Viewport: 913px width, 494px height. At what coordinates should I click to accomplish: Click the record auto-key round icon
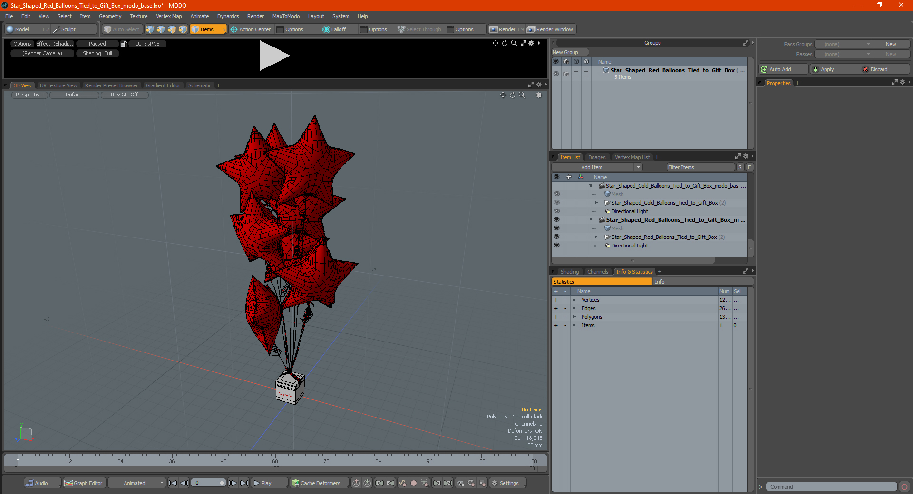click(x=413, y=483)
